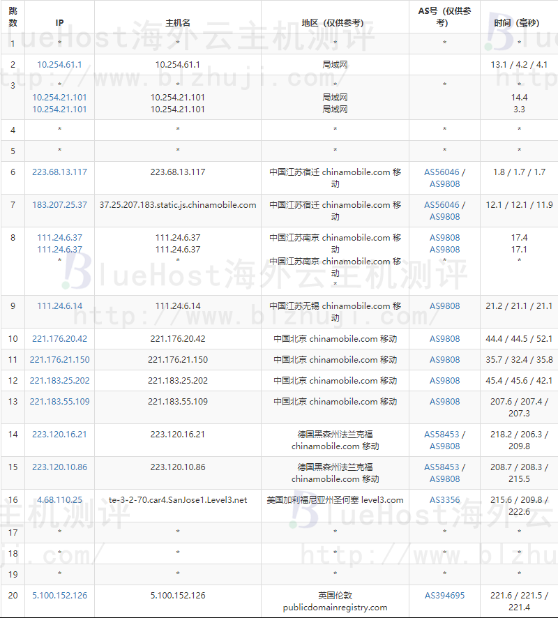Click AS9808 link in hop 14 row
This screenshot has width=558, height=618.
click(x=444, y=446)
